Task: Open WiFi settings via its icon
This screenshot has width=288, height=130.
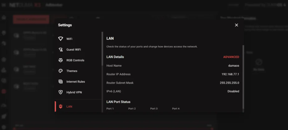Action: [61, 39]
